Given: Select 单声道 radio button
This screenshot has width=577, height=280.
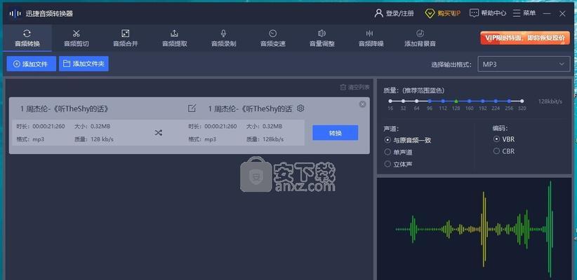Looking at the screenshot, I should pyautogui.click(x=399, y=152).
